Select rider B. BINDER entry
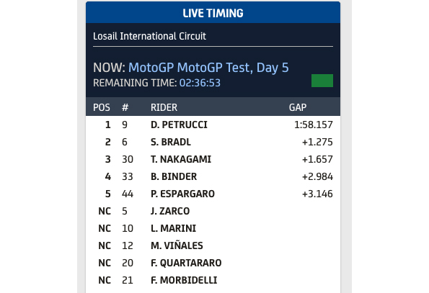429x293 pixels. (x=213, y=176)
